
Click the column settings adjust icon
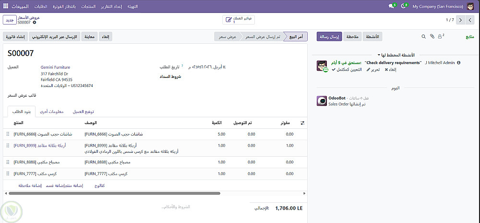coord(302,123)
